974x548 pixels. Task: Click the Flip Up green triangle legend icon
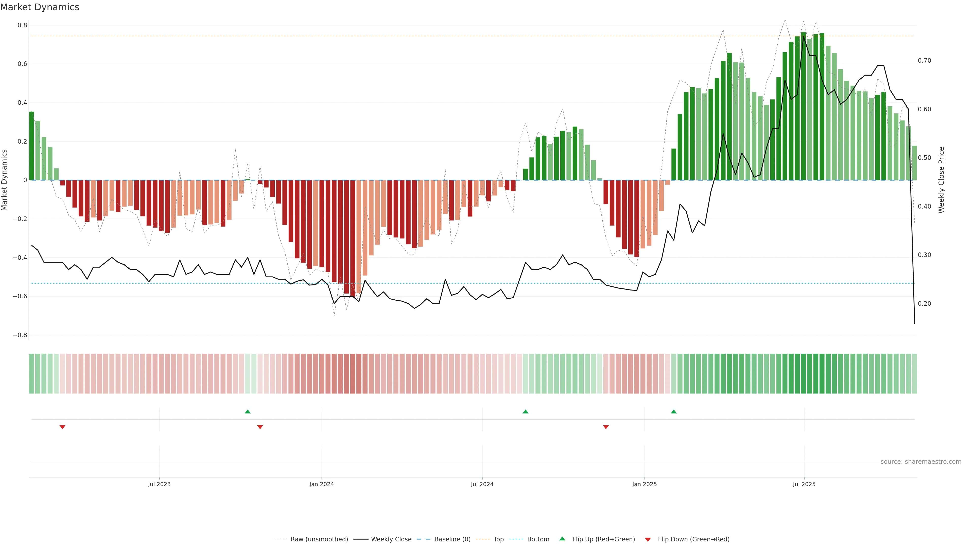click(562, 539)
